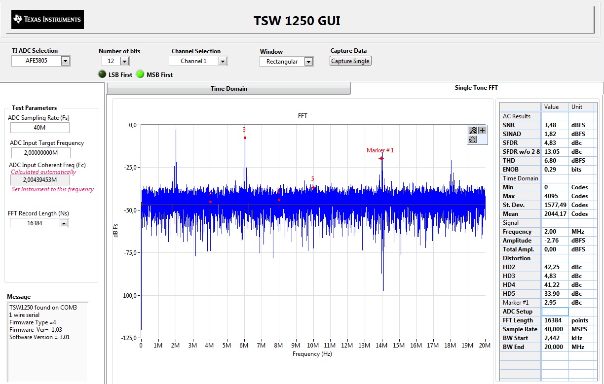This screenshot has height=384, width=604.
Task: Click the 20M x-axis end label
Action: pos(485,346)
